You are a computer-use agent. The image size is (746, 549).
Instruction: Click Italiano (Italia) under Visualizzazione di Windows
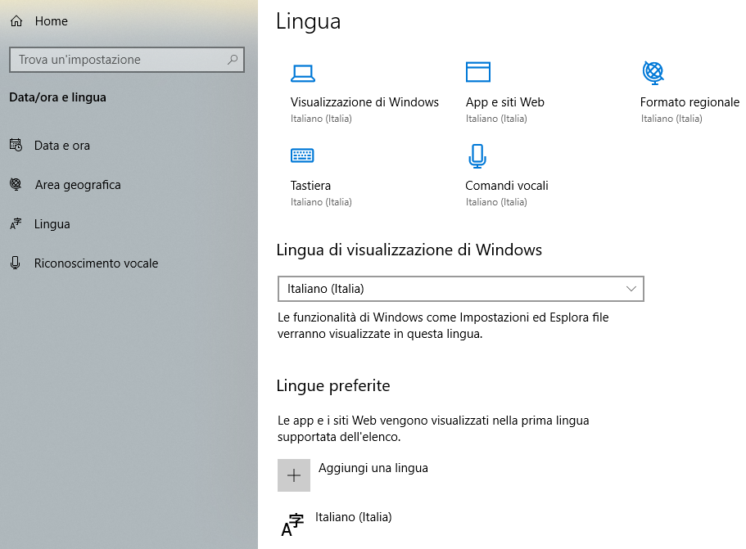pyautogui.click(x=321, y=119)
